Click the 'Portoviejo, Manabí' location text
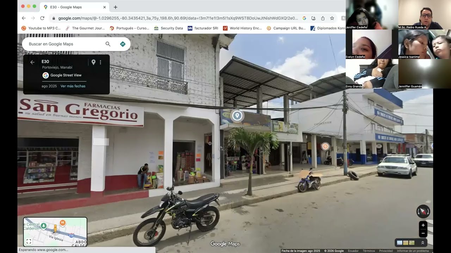 pos(57,67)
